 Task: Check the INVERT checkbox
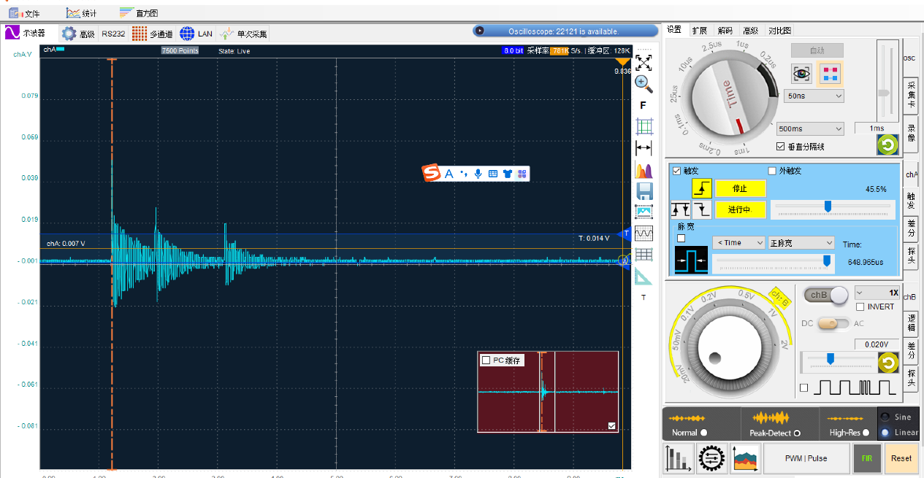860,307
